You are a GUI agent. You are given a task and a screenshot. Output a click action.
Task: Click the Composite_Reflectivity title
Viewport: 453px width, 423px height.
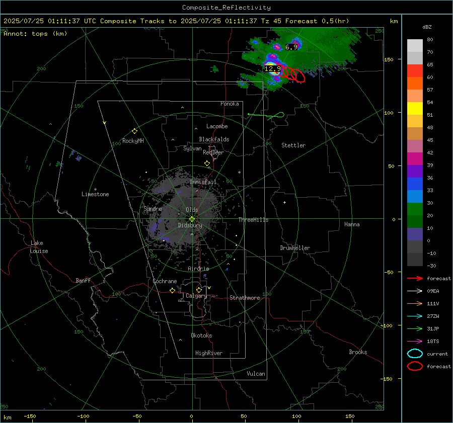click(x=226, y=8)
